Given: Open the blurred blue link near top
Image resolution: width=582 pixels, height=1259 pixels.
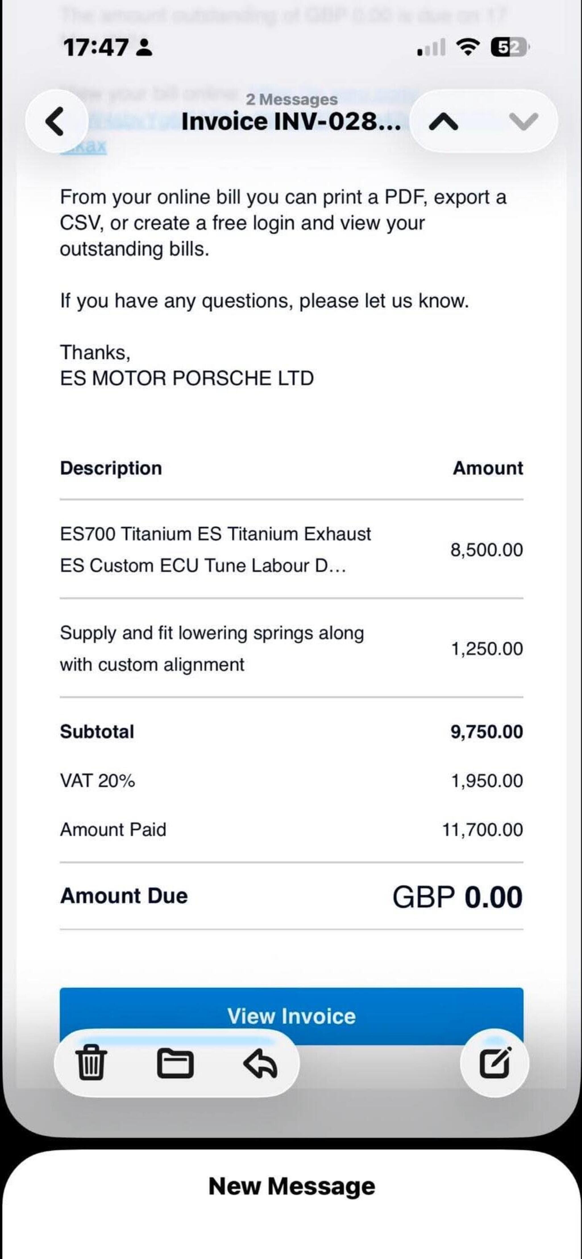Looking at the screenshot, I should click(x=83, y=146).
